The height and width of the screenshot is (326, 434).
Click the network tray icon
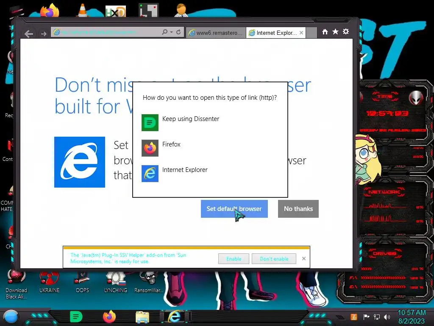[377, 317]
